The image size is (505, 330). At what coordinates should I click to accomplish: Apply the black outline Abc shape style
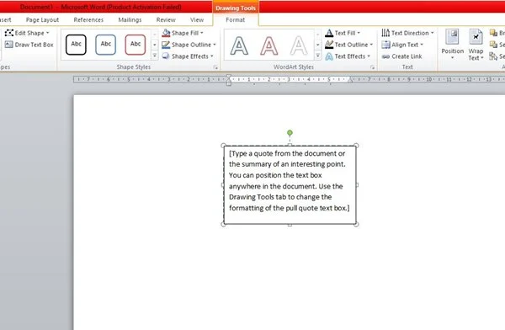[76, 45]
